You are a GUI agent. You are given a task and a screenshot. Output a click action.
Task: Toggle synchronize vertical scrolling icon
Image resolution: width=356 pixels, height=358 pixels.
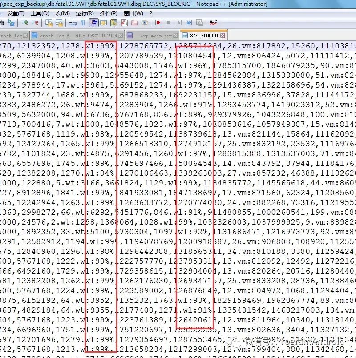click(x=49, y=23)
